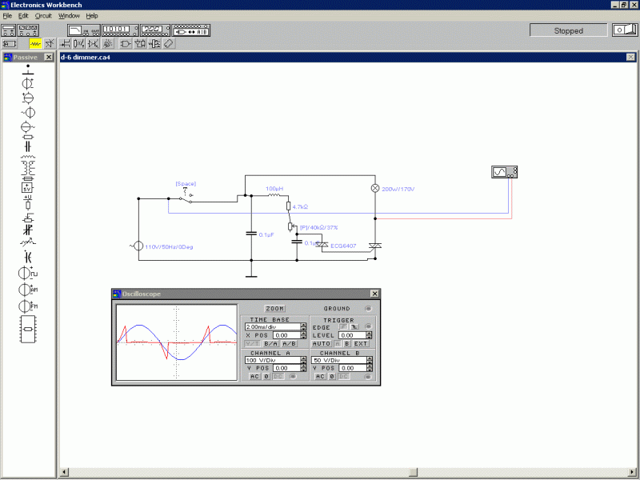Step Channel B 50 V/Div scale

370,360
